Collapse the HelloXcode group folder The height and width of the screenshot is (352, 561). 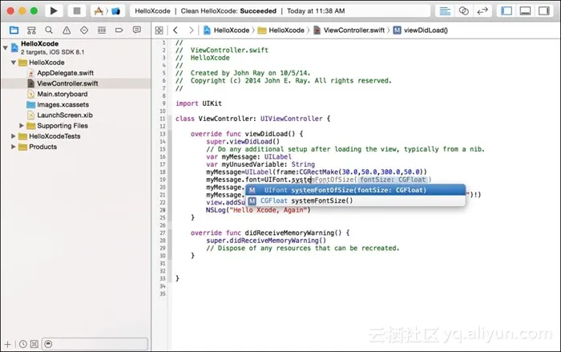coord(14,63)
